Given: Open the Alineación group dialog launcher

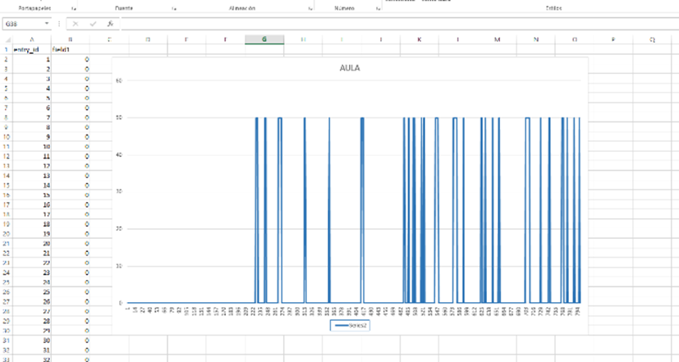Looking at the screenshot, I should point(310,8).
